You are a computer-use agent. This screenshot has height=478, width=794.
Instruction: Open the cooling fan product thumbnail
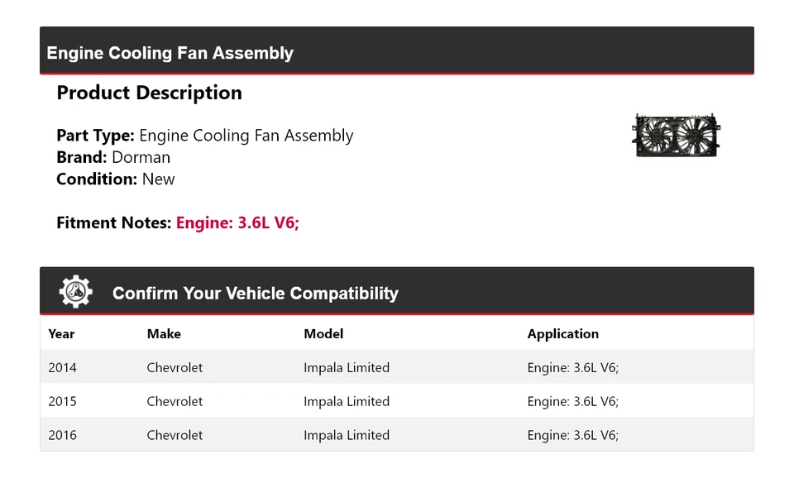click(676, 136)
